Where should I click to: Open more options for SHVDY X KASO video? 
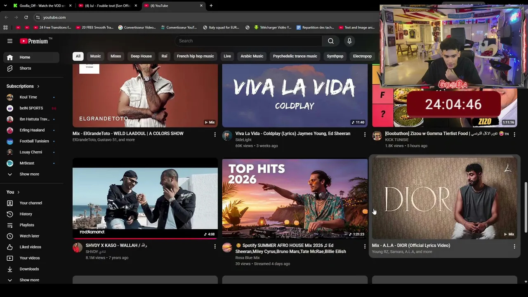pyautogui.click(x=215, y=246)
